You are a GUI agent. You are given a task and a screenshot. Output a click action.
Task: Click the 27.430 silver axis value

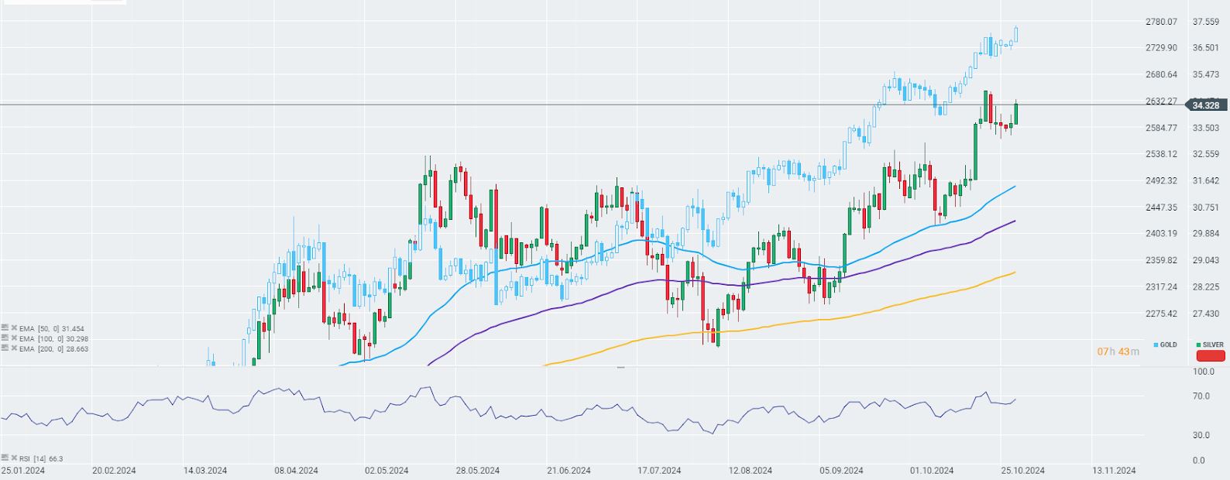click(1206, 314)
